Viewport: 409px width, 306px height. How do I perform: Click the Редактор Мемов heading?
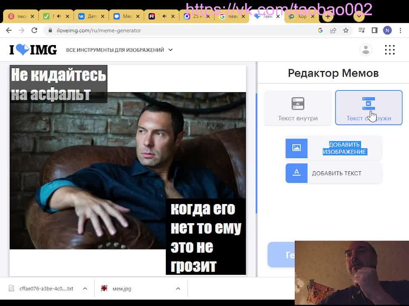click(333, 73)
